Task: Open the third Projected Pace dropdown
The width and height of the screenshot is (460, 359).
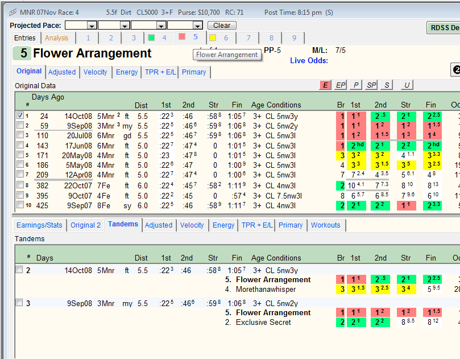Action: (x=161, y=26)
